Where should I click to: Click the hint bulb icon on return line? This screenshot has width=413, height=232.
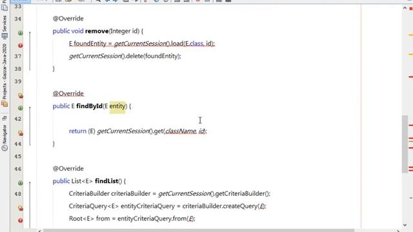coord(20,133)
